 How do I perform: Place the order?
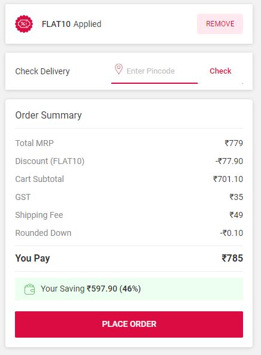point(129,324)
